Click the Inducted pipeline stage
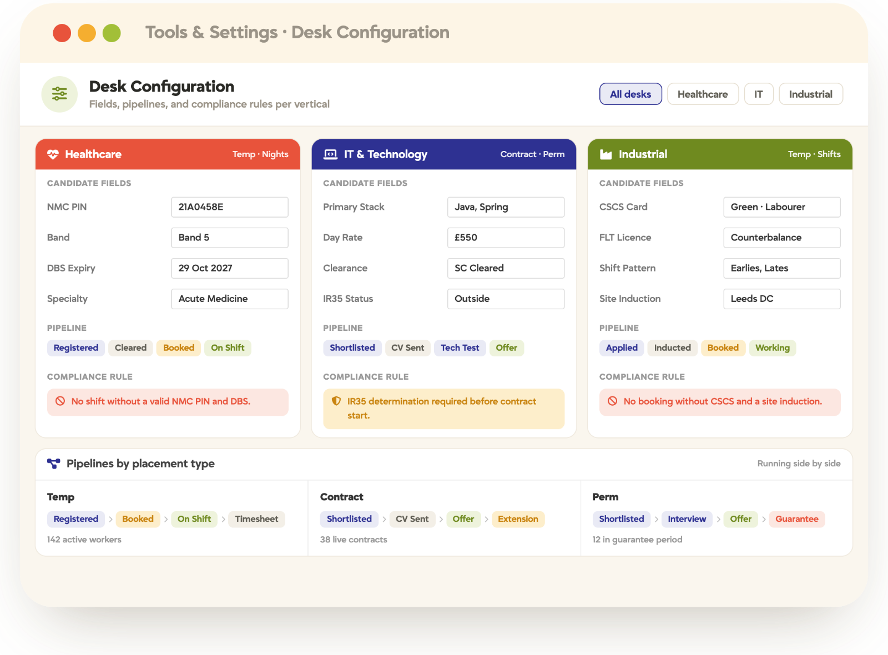 pyautogui.click(x=672, y=348)
